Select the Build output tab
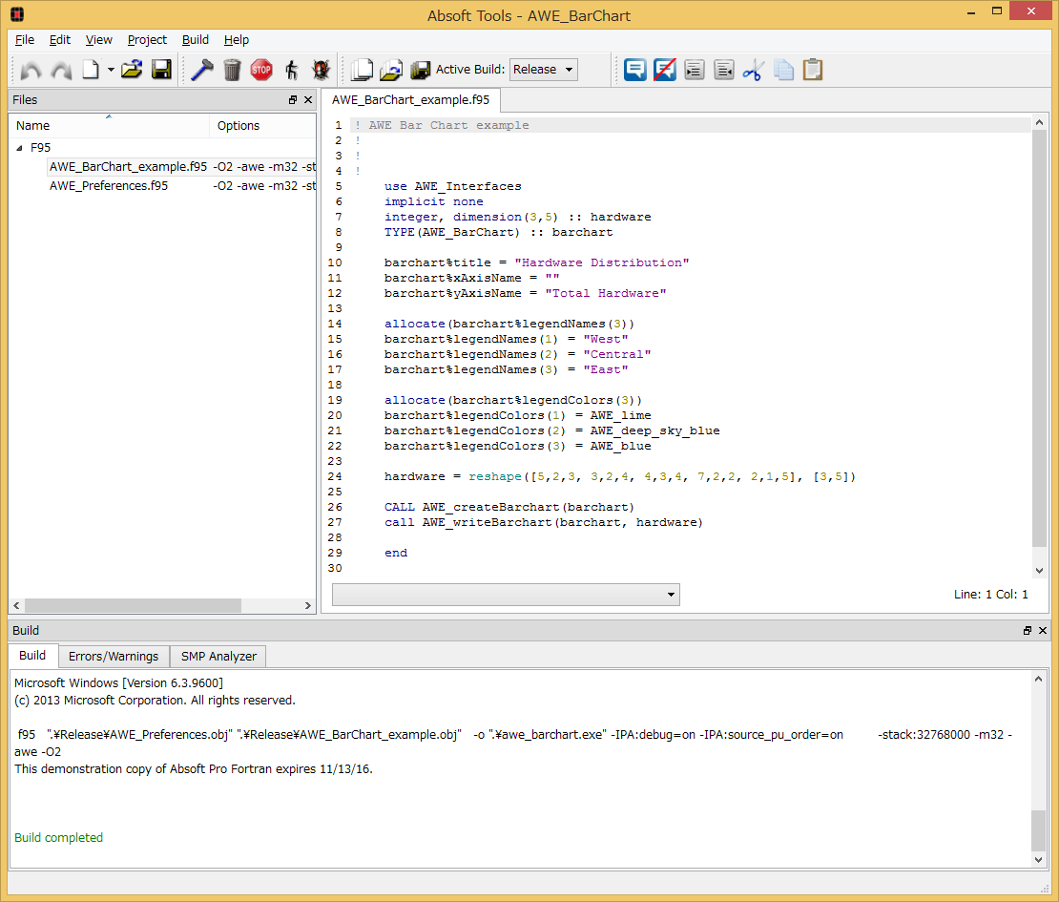The image size is (1059, 902). click(x=32, y=656)
